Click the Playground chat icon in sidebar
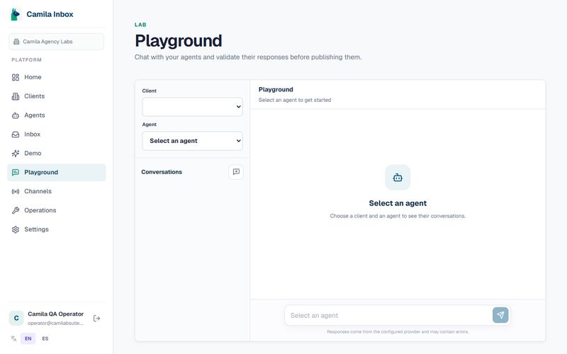The width and height of the screenshot is (567, 354). tap(16, 172)
